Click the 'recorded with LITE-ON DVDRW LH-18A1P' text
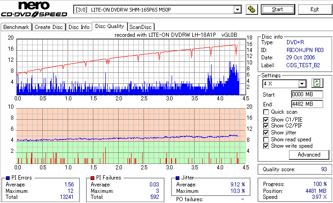This screenshot has width=333, height=203. coord(165,35)
